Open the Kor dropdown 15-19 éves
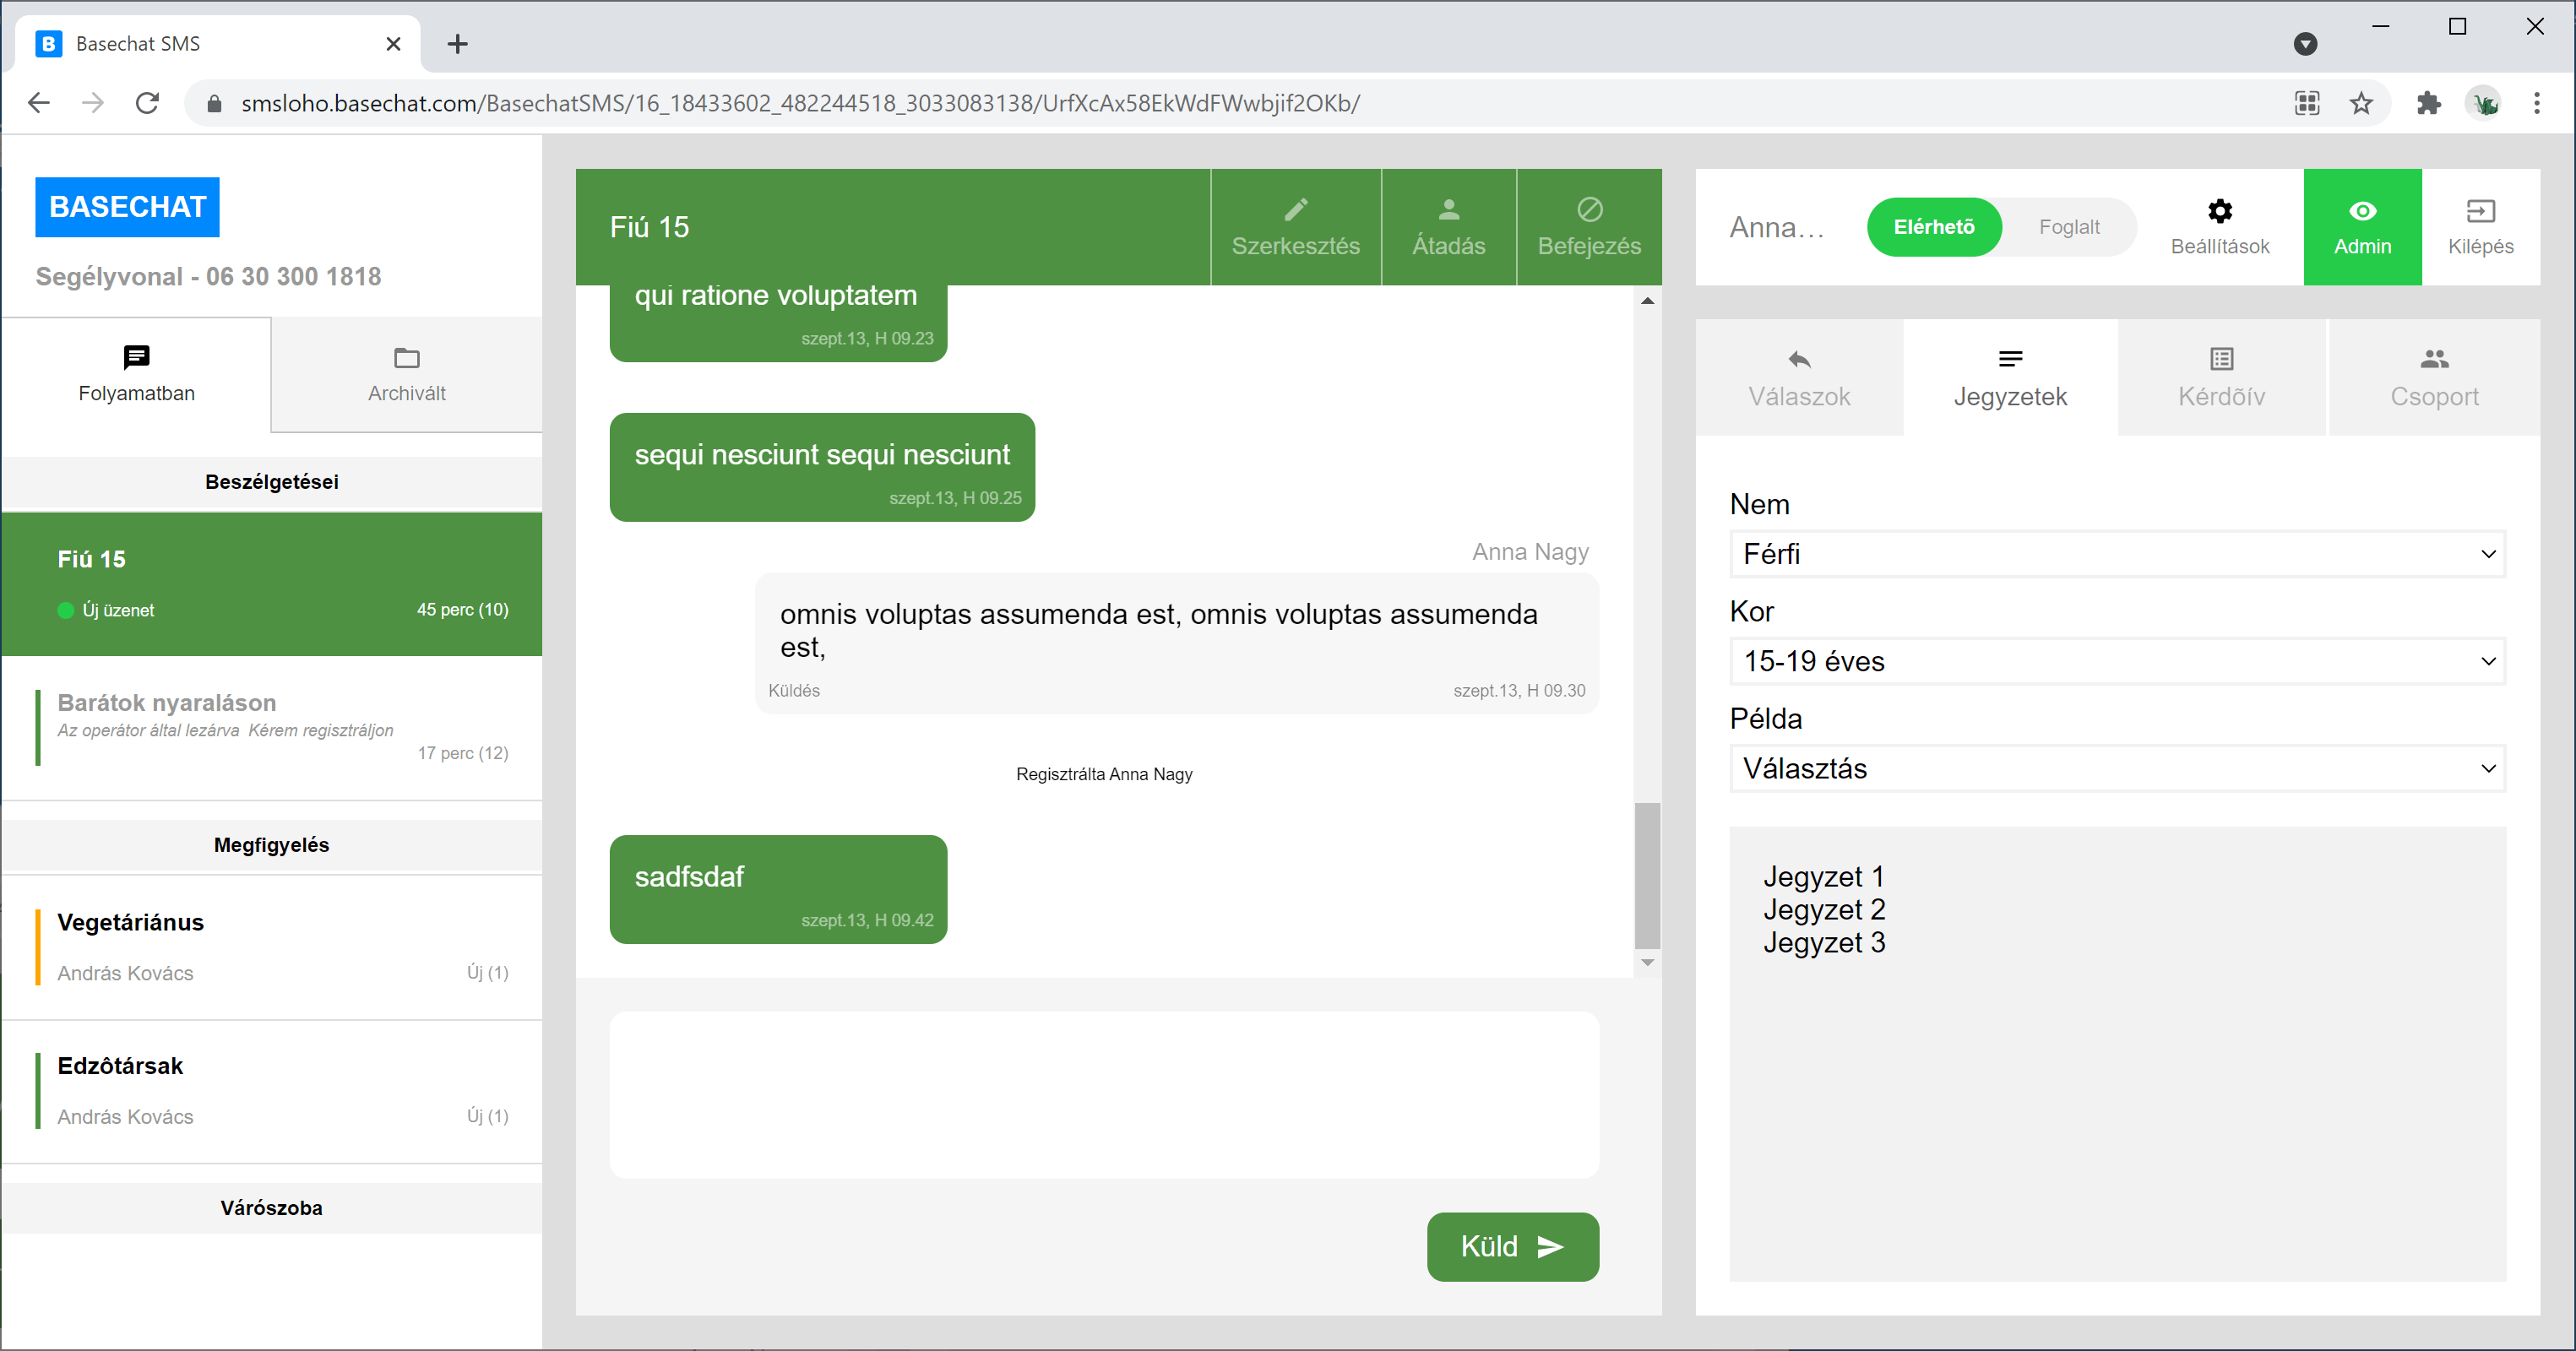2576x1351 pixels. [2116, 661]
